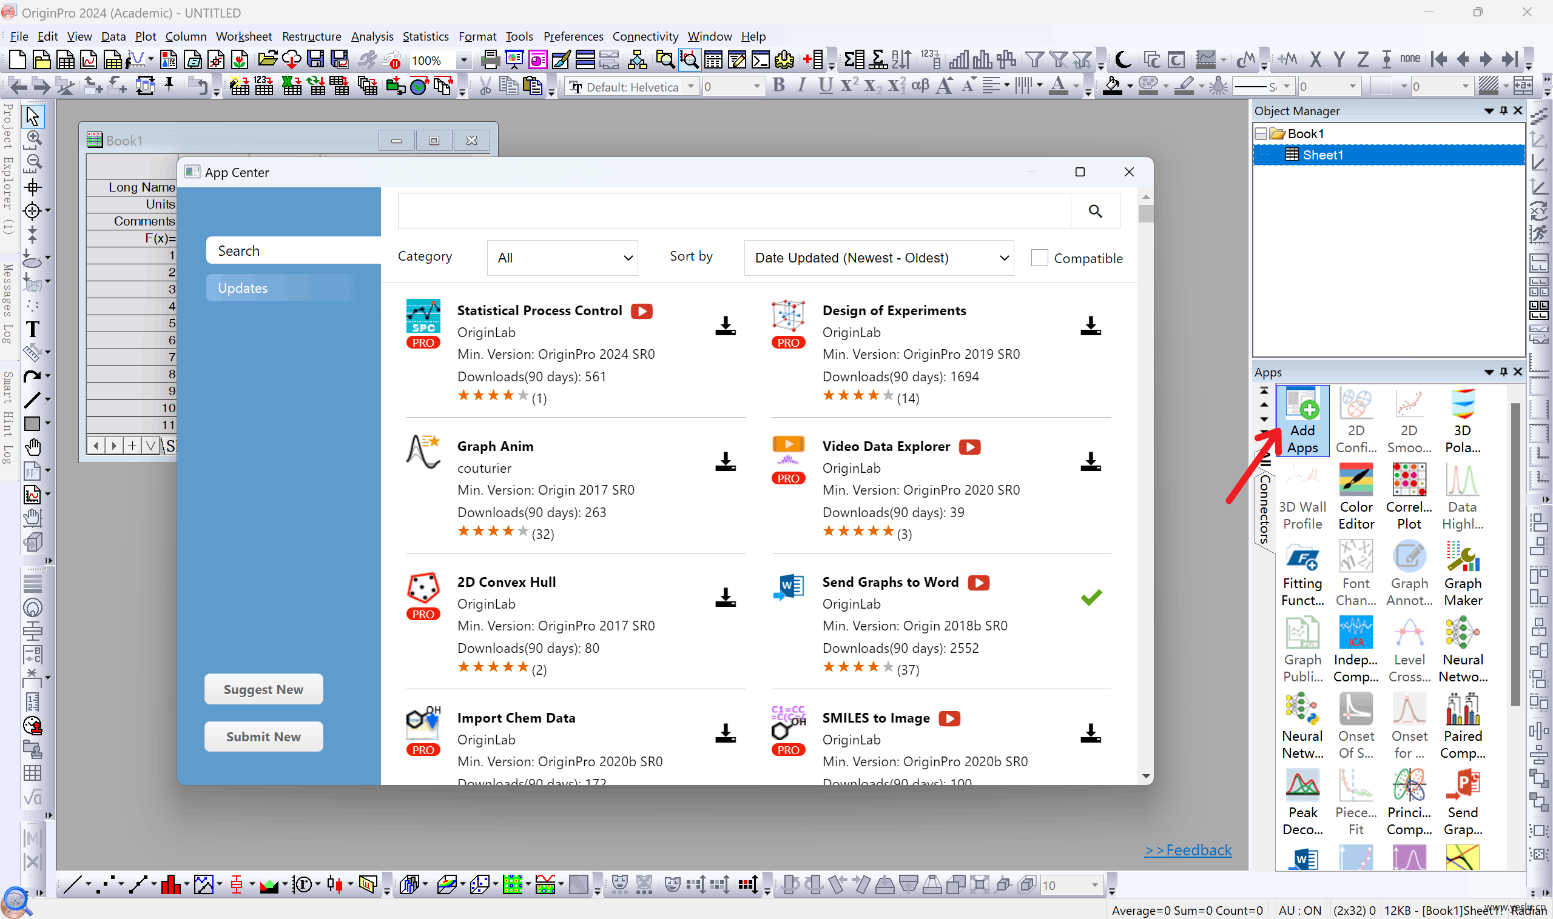Click the Cut scissors icon

(485, 85)
